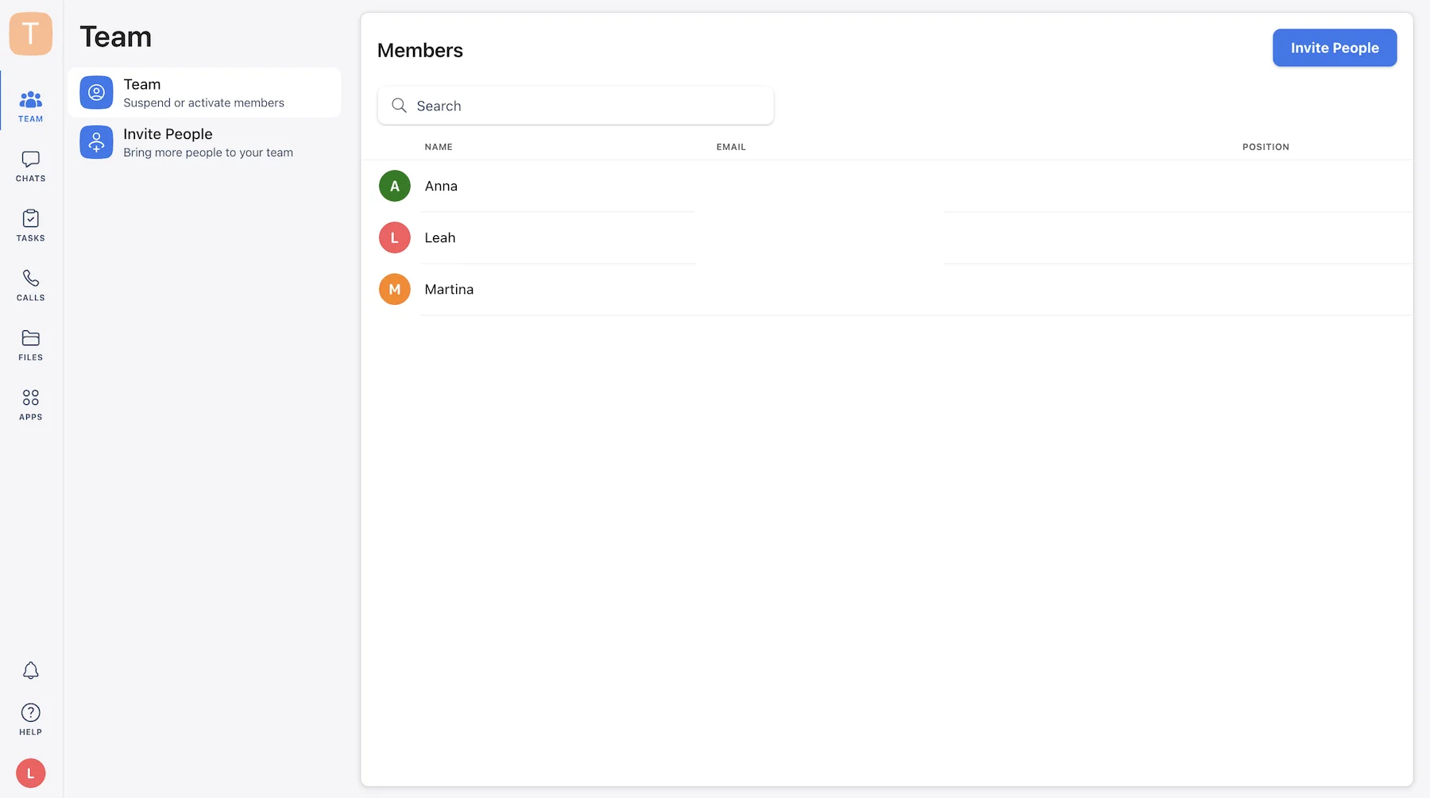Image resolution: width=1430 pixels, height=798 pixels.
Task: Open the Apps section
Action: point(30,403)
